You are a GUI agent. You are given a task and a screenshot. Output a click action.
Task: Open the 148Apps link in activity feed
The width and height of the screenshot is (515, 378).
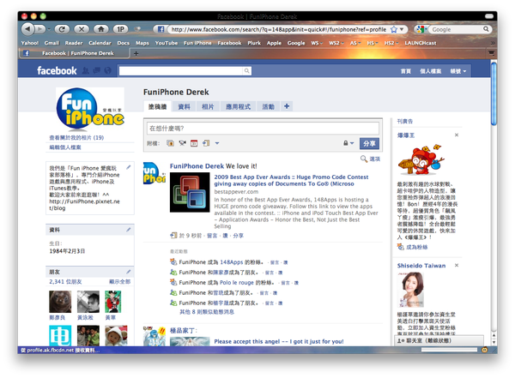(x=232, y=262)
